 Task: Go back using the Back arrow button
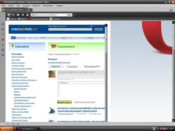point(9,15)
